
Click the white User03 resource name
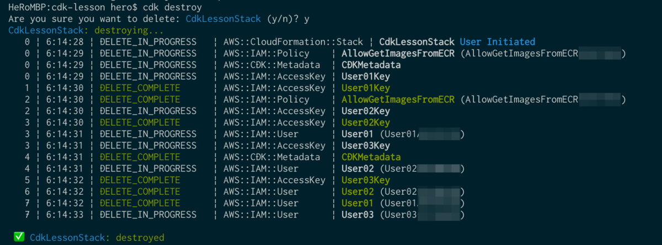click(x=357, y=215)
